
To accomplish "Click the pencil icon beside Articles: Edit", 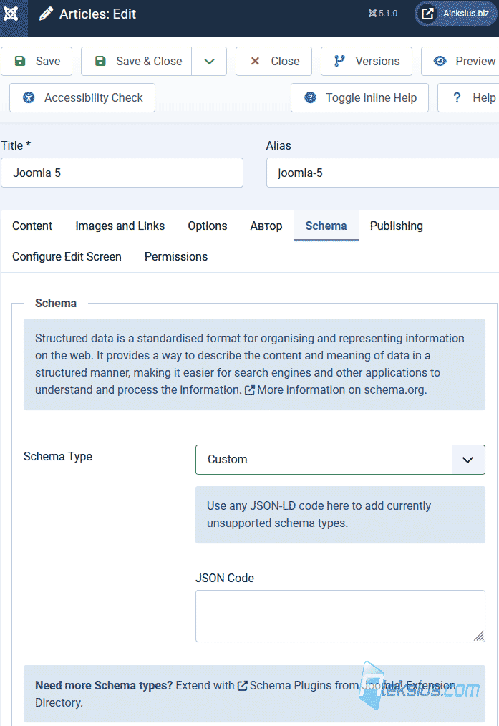I will pos(46,14).
